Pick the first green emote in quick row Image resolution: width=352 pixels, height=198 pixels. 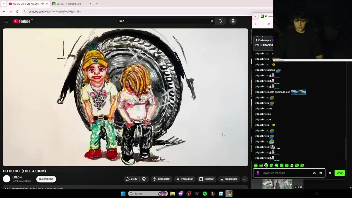[x=256, y=166]
